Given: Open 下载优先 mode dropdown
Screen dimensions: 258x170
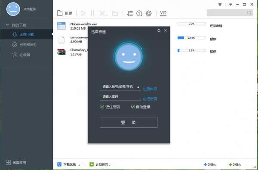Looking at the screenshot, I should point(69,164).
